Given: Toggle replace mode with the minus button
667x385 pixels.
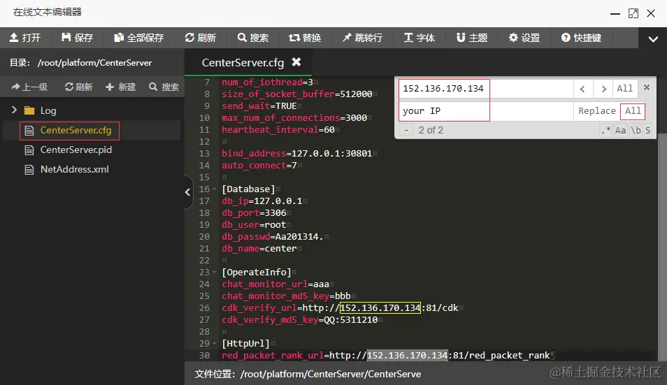Looking at the screenshot, I should pos(406,130).
